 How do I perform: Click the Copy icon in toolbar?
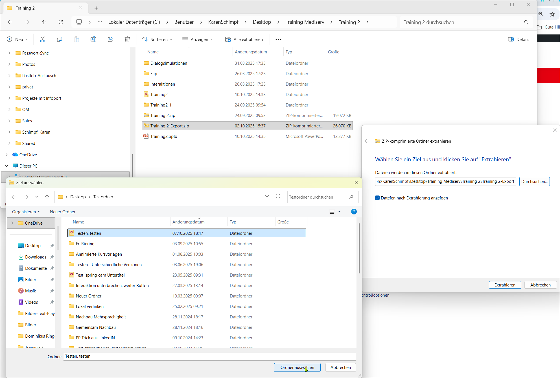pyautogui.click(x=59, y=39)
